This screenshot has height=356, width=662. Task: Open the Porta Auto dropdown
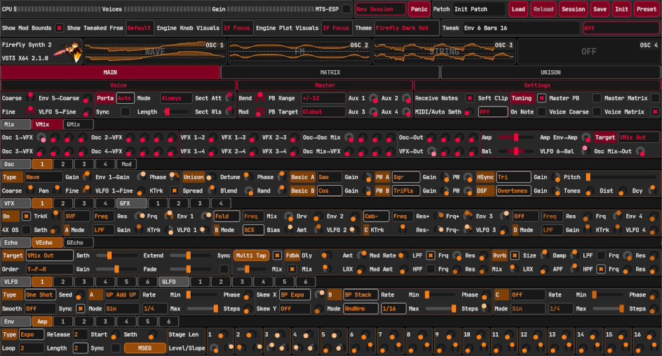(x=125, y=98)
